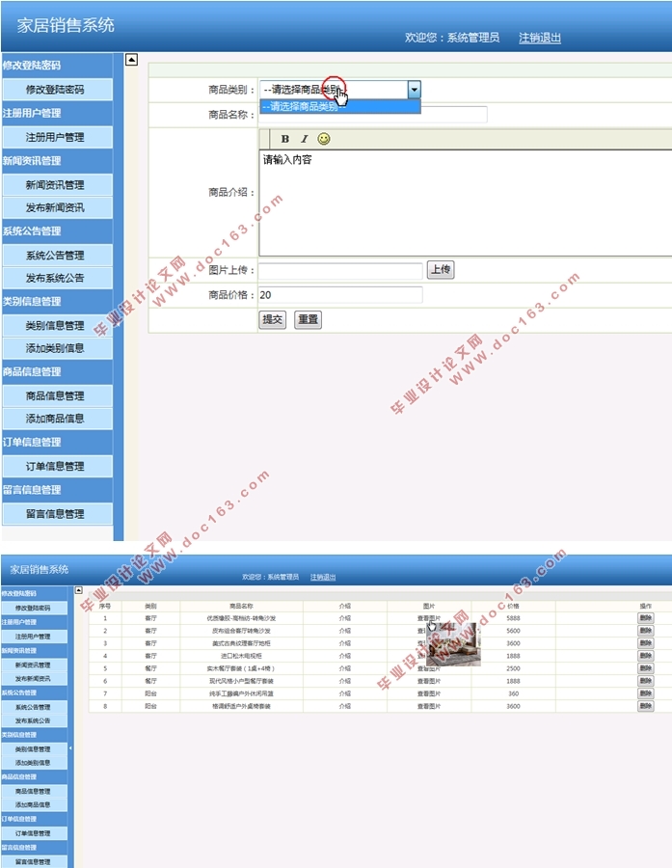Delete row 7 纯手工藤编户外休闲吊篮
Image resolution: width=672 pixels, height=868 pixels.
(645, 693)
